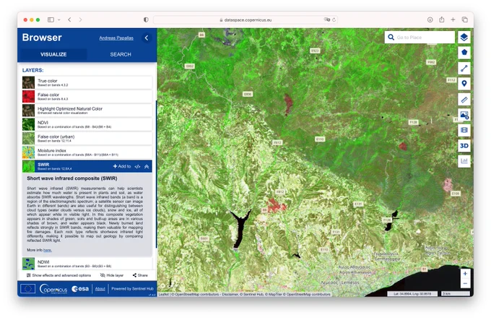Click the esa logo in footer
491x320 pixels.
point(80,289)
